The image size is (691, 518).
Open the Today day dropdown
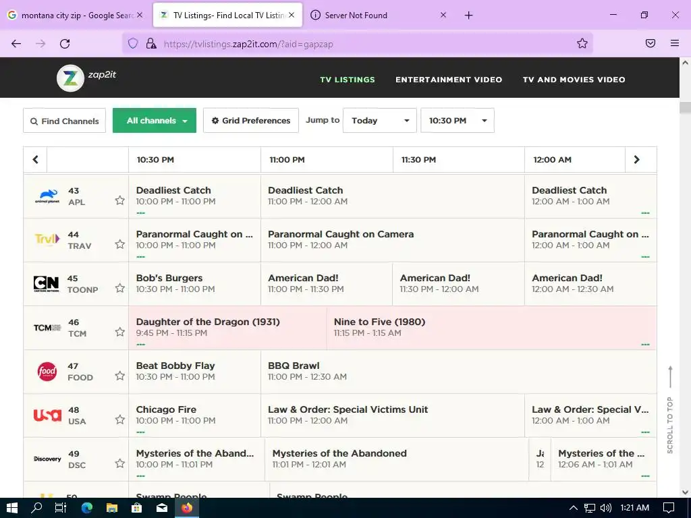380,120
